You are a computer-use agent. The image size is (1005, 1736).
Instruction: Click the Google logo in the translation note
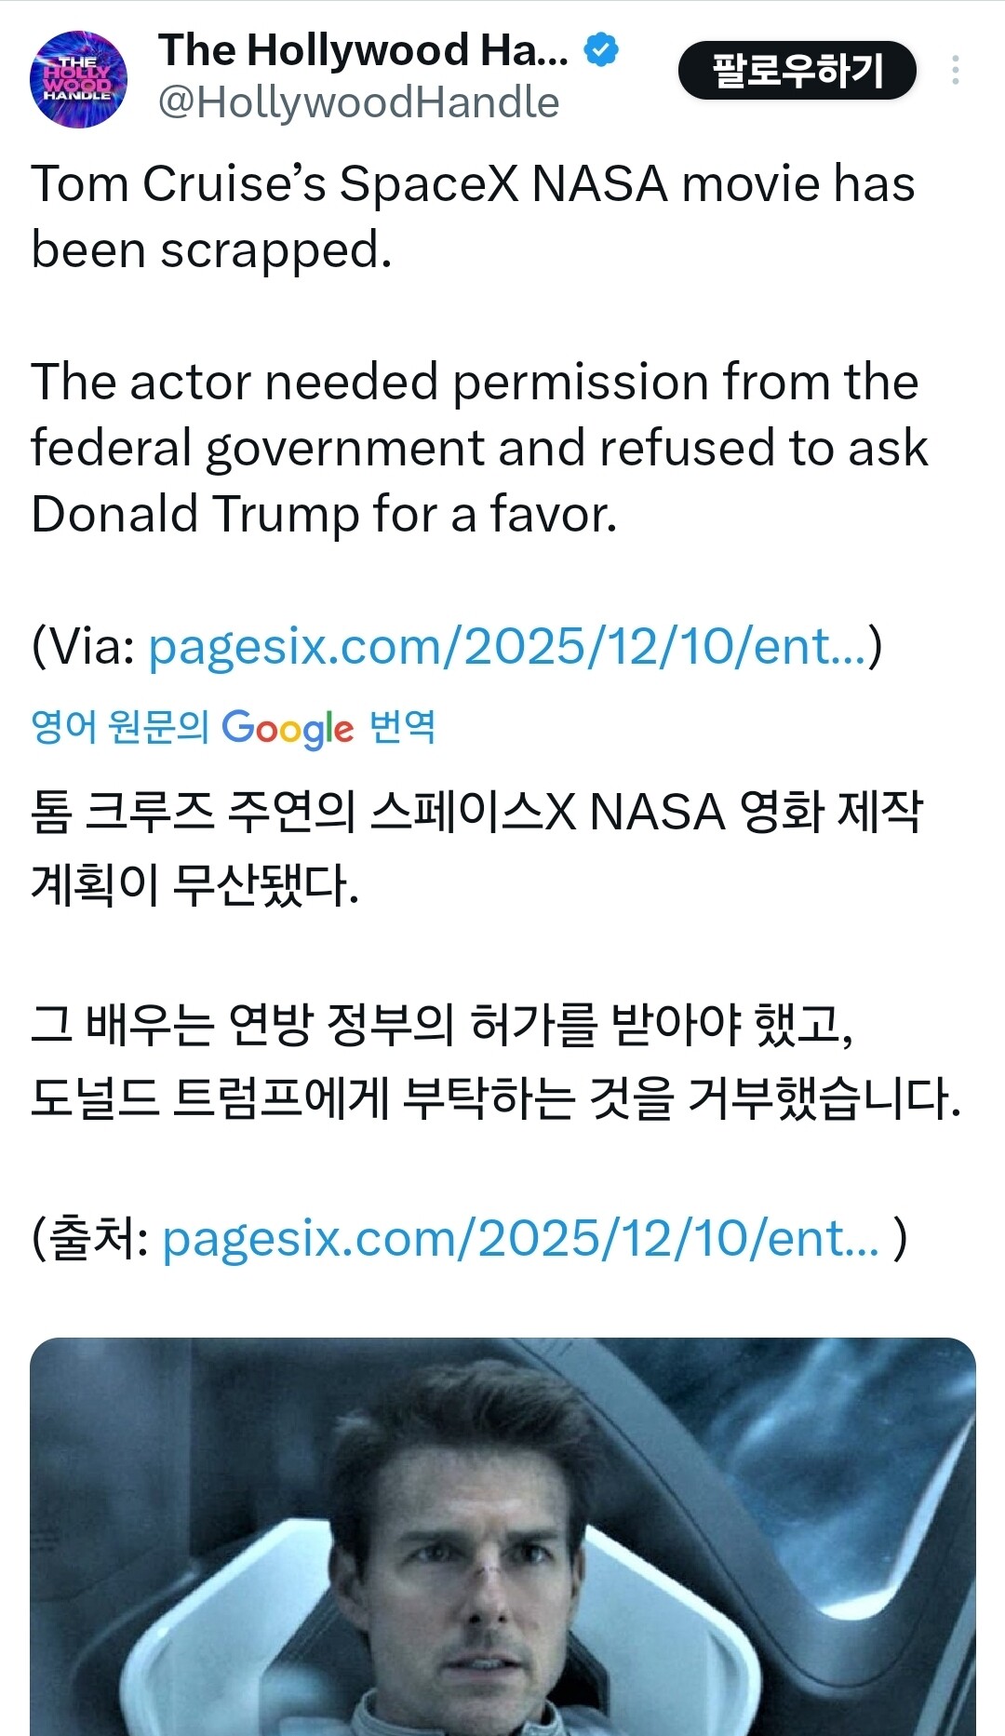[x=288, y=728]
